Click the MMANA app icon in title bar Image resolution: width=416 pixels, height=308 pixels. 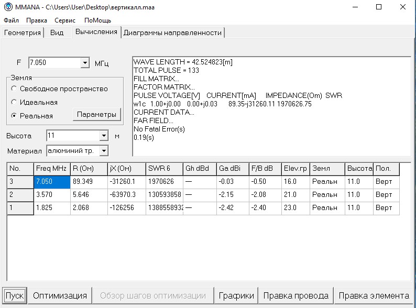[8, 8]
